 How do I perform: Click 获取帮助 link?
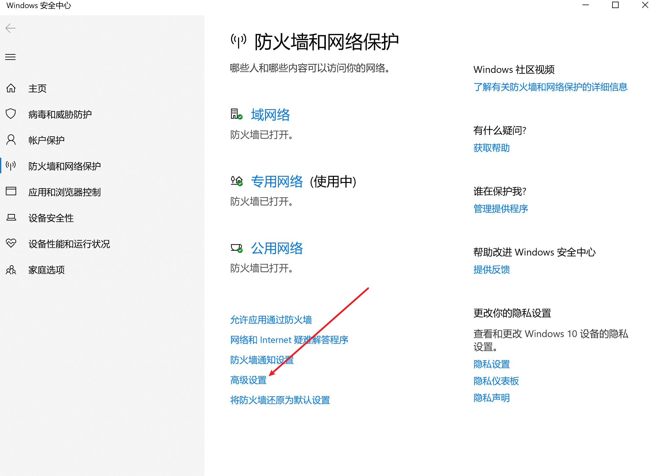[491, 148]
